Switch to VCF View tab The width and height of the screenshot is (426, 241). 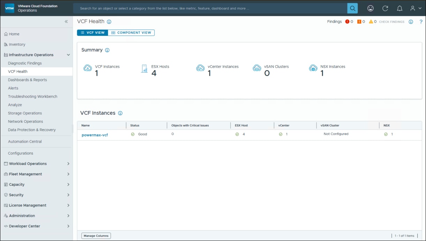92,32
